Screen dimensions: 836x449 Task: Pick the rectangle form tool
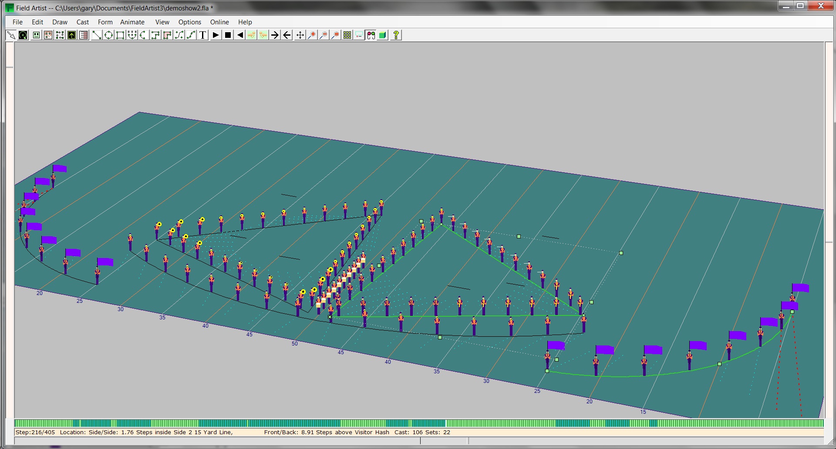point(120,35)
